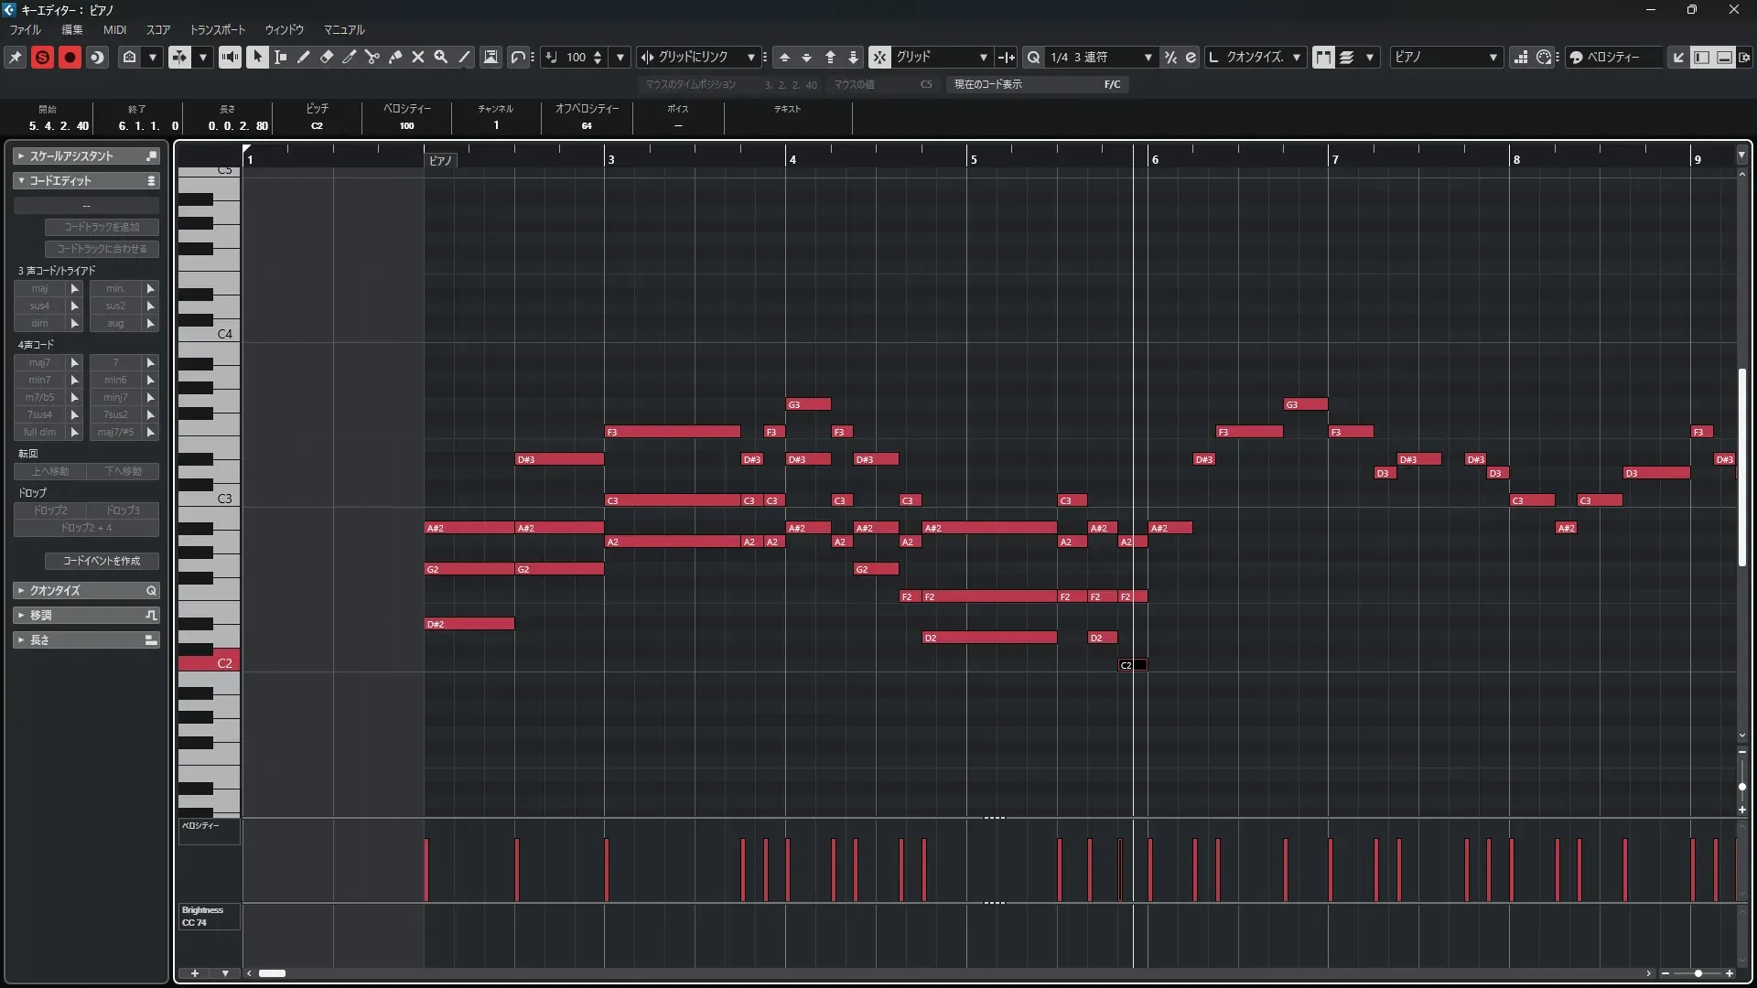This screenshot has height=988, width=1757.
Task: Open the トランスポート menu
Action: click(217, 29)
